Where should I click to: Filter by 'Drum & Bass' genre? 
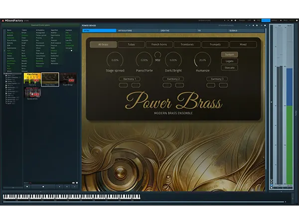tap(11, 40)
